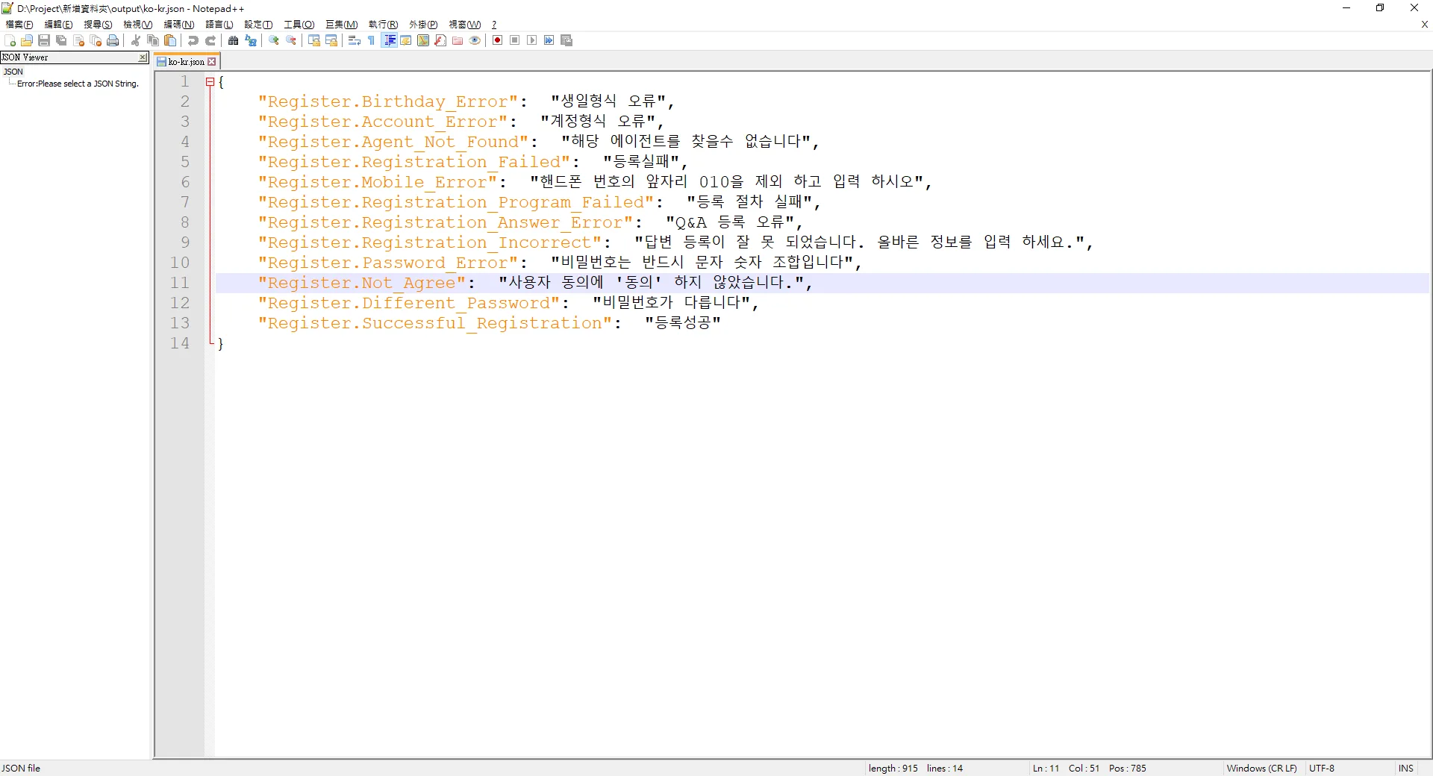Click the Undo arrow icon
The image size is (1433, 776).
click(x=193, y=40)
